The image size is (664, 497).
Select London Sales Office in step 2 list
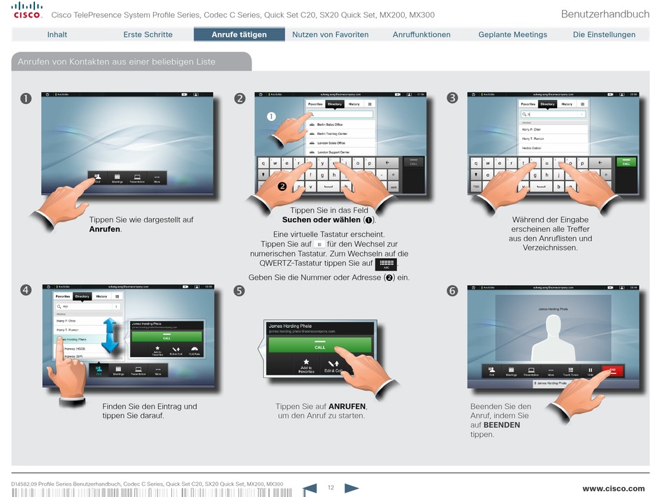[341, 143]
